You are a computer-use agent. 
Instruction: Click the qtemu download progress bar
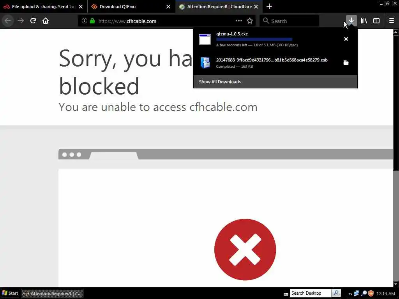click(x=254, y=39)
